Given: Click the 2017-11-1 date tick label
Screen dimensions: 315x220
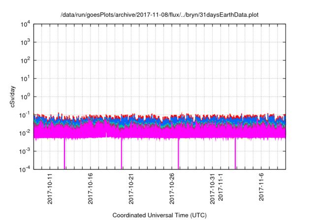Looking at the screenshot, I should coord(220,187).
